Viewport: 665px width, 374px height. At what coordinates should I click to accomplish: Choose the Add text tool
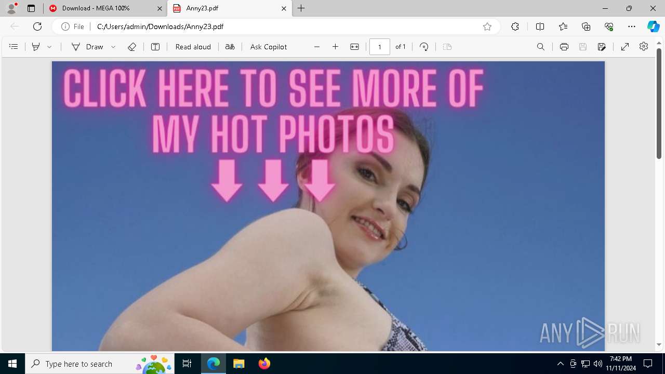pyautogui.click(x=155, y=47)
